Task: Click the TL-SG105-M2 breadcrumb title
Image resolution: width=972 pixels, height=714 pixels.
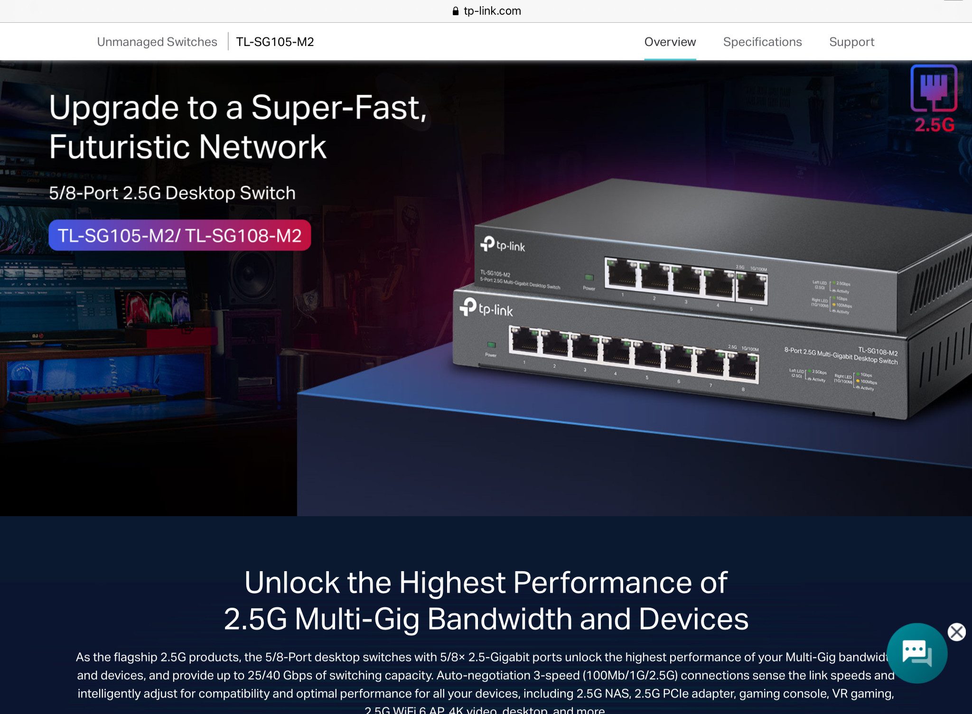Action: coord(275,42)
